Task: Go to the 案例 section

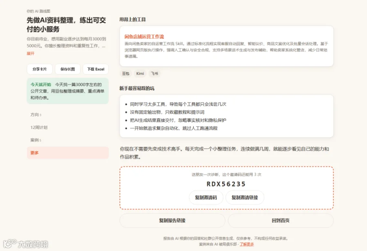Action: point(68,140)
